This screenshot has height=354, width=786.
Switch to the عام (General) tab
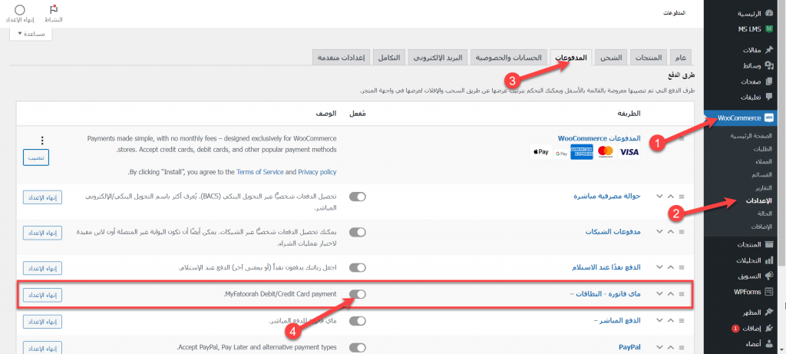coord(681,58)
